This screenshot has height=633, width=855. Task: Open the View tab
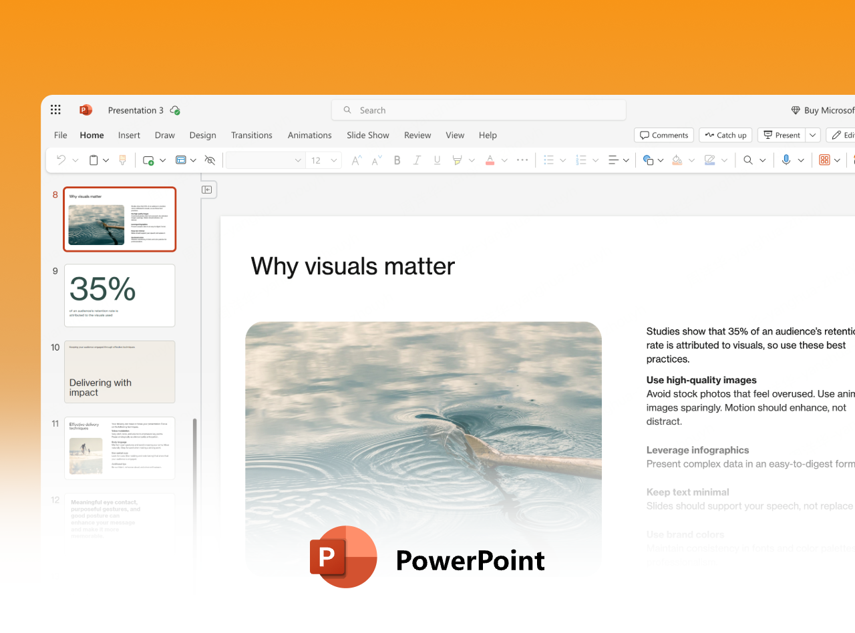(455, 135)
